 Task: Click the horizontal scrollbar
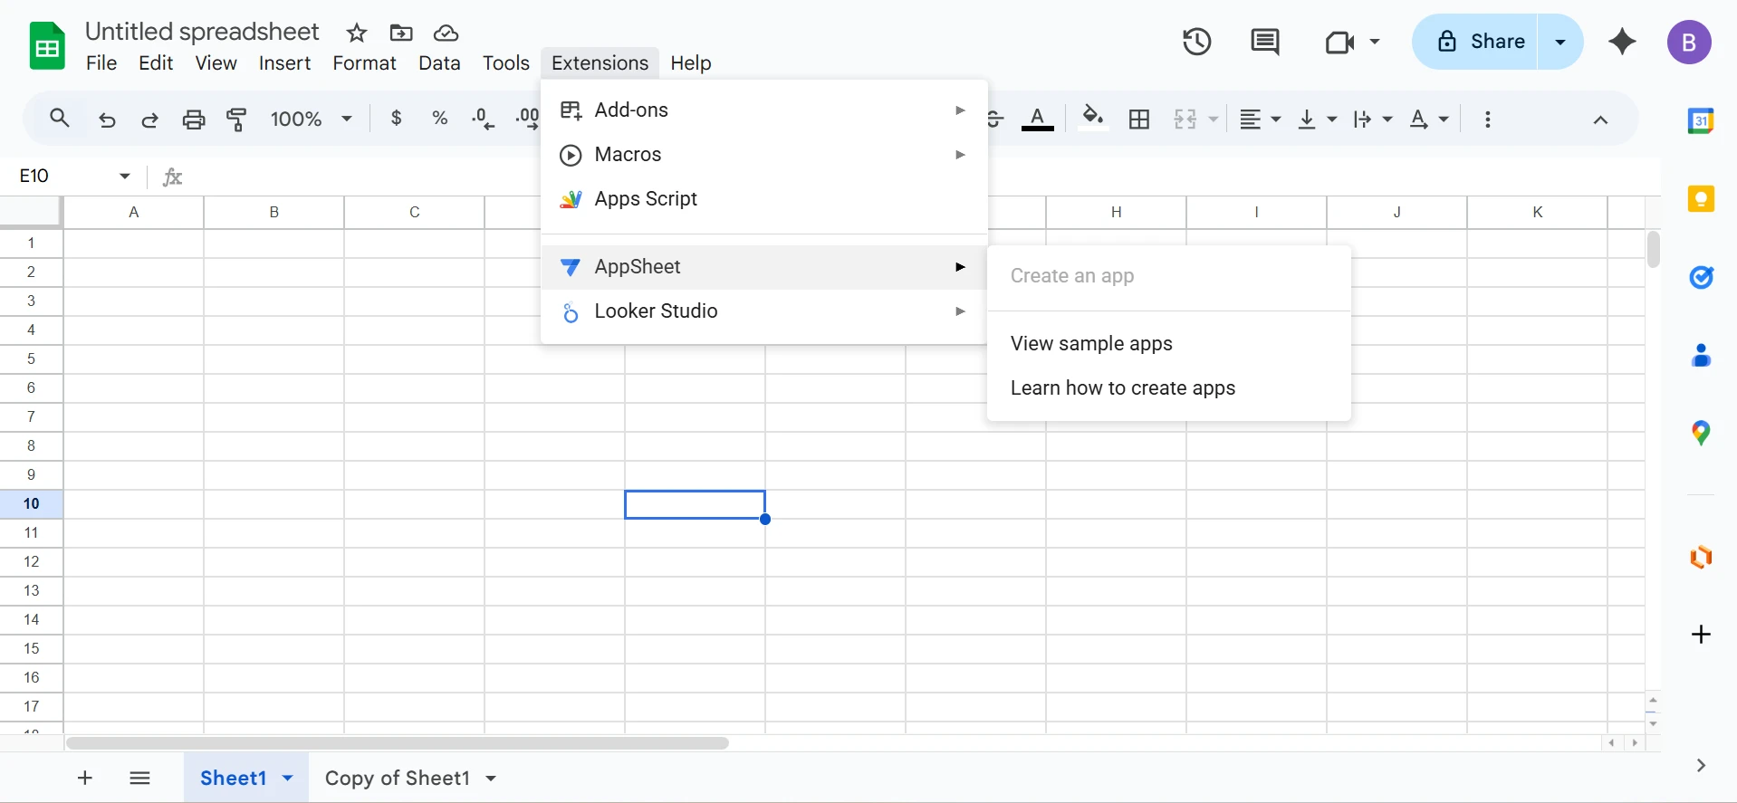[x=398, y=743]
